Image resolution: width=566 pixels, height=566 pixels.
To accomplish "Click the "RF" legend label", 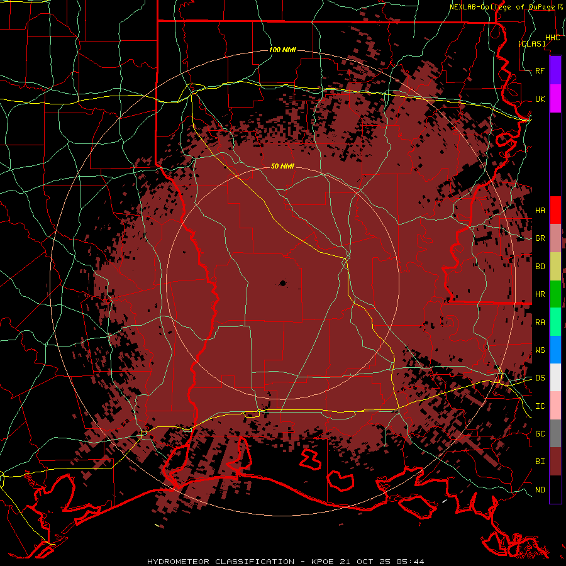I will click(540, 70).
